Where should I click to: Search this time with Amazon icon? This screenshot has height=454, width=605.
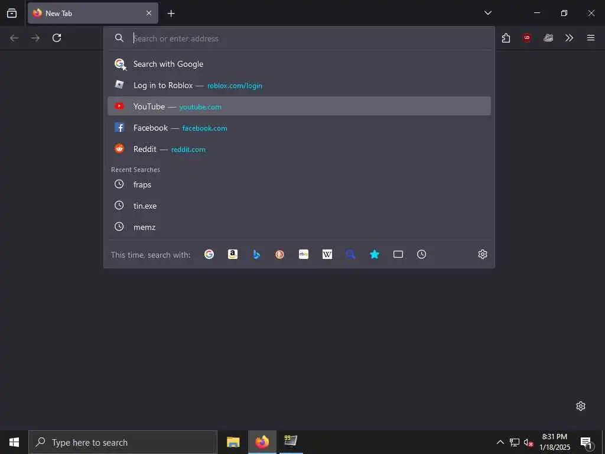click(233, 254)
